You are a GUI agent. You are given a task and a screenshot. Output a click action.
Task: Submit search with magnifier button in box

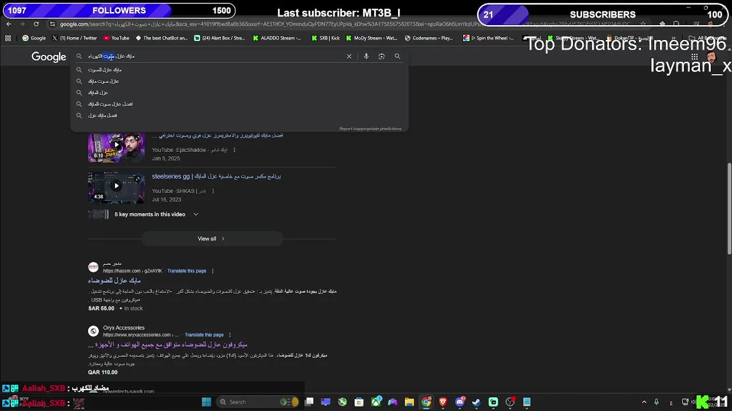pyautogui.click(x=397, y=57)
